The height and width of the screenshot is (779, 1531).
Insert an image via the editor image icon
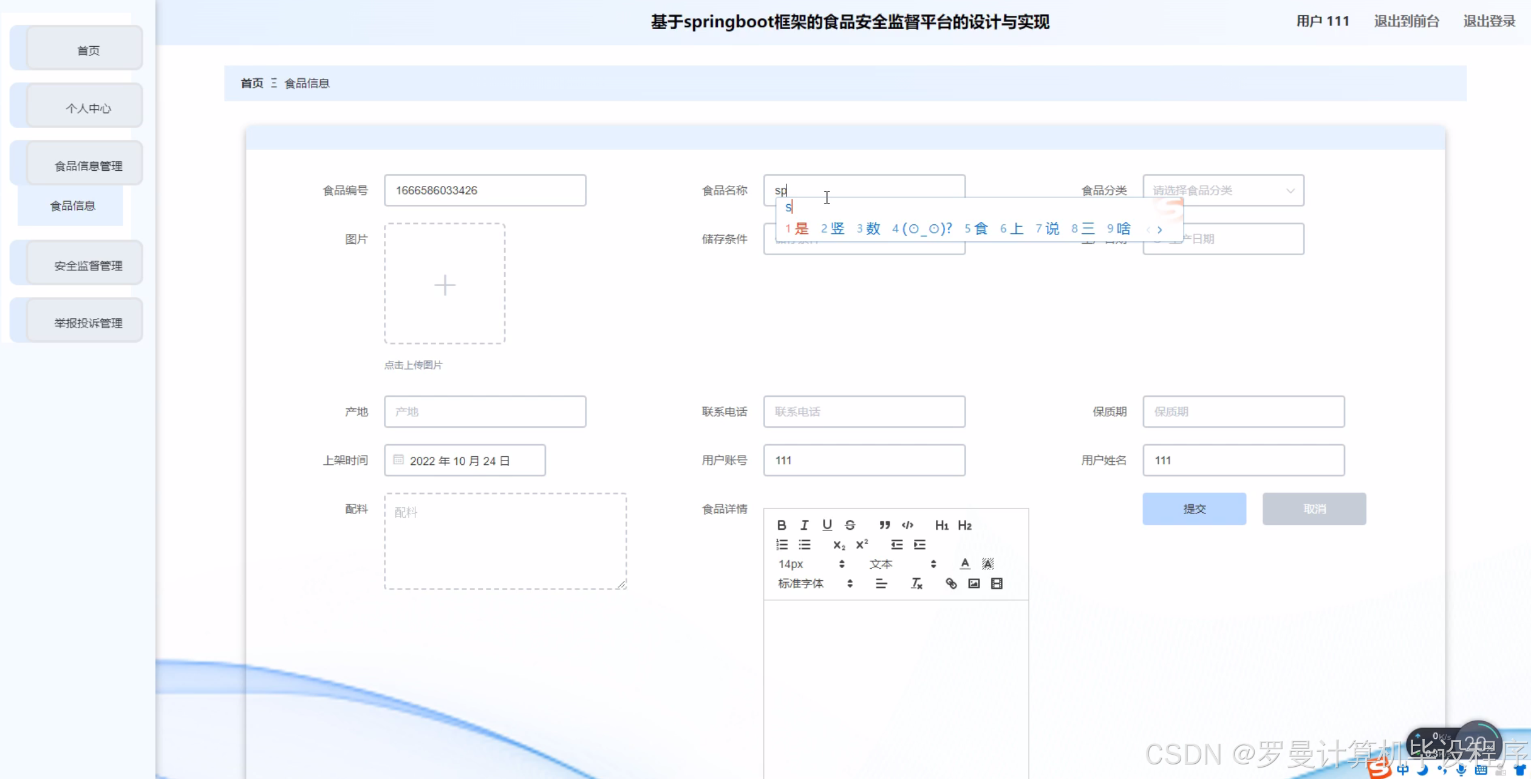point(973,583)
